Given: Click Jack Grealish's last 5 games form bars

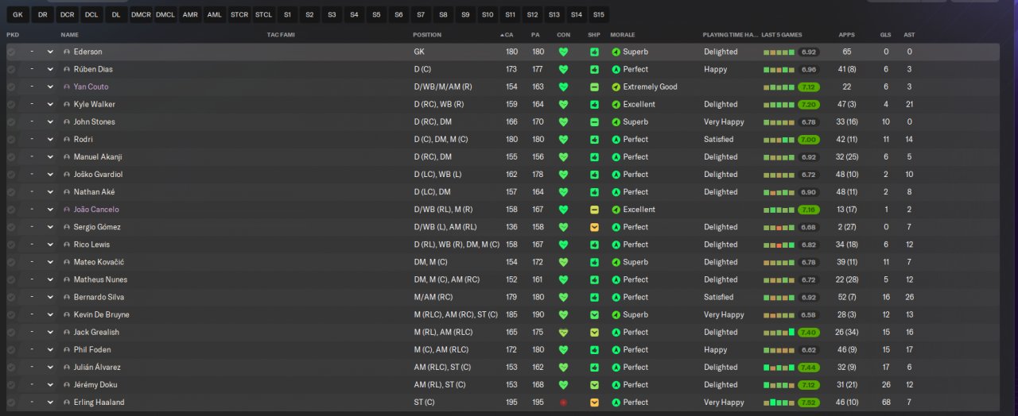Looking at the screenshot, I should click(779, 332).
